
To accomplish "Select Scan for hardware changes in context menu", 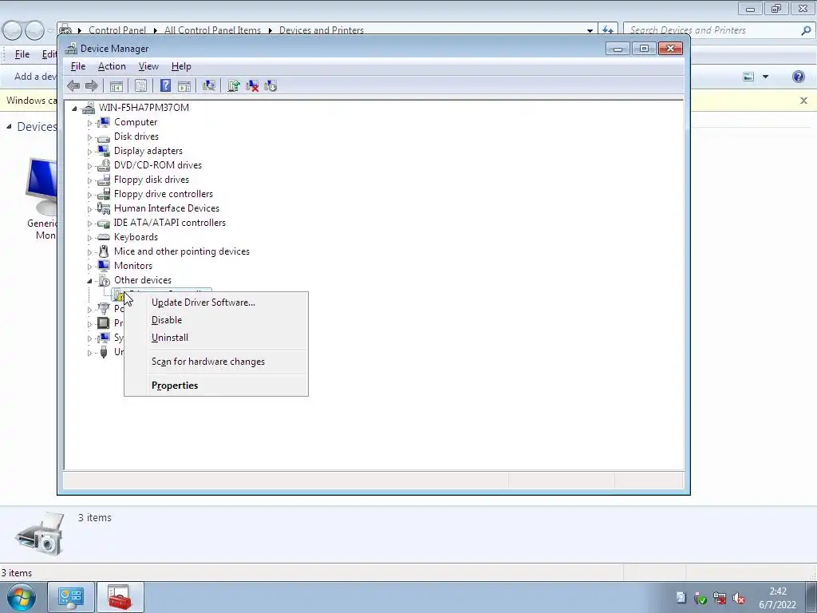I will pyautogui.click(x=208, y=362).
